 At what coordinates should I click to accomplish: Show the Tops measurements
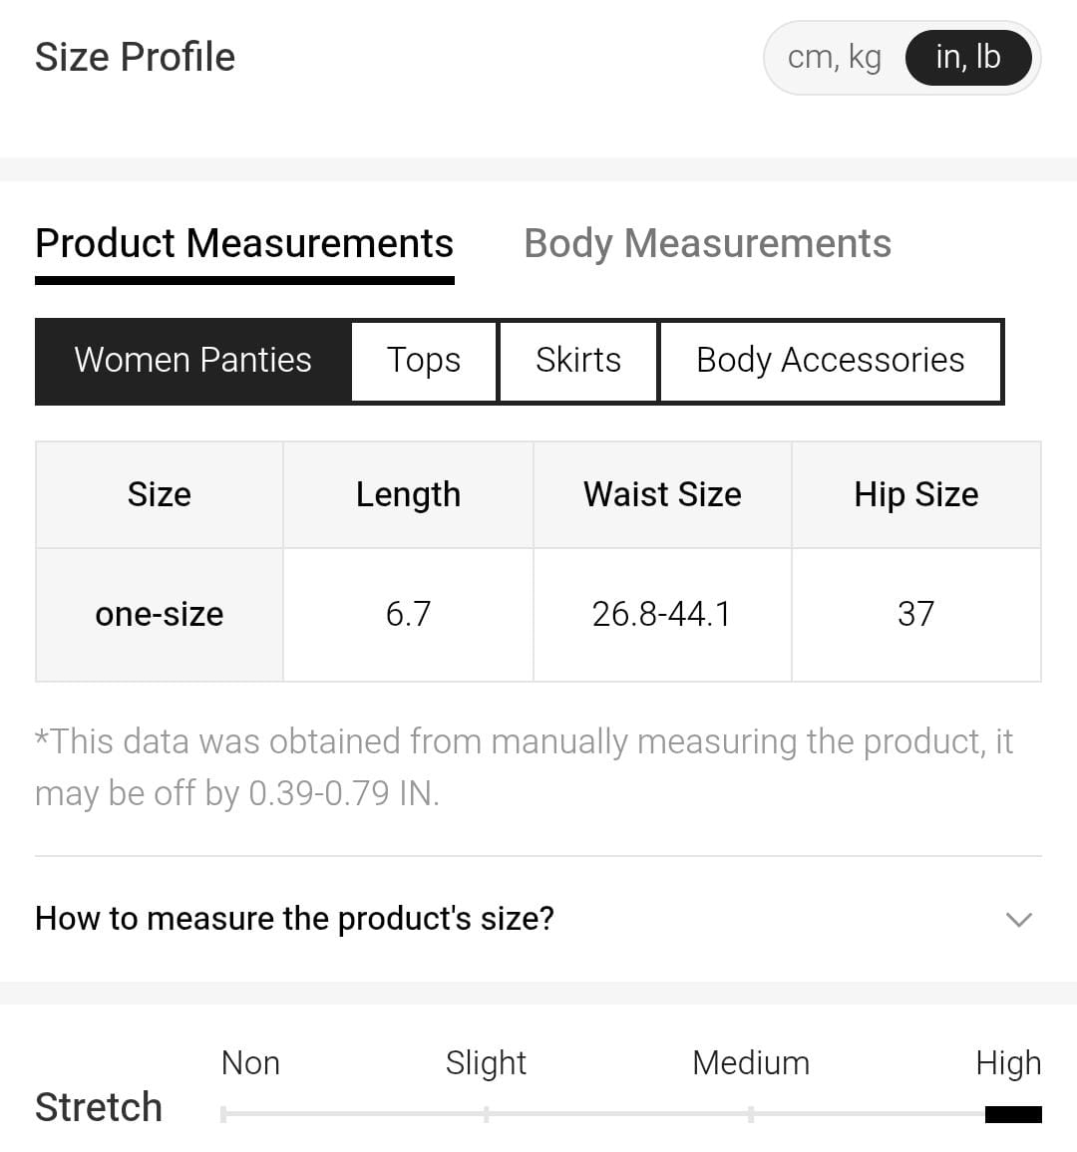[x=424, y=361]
